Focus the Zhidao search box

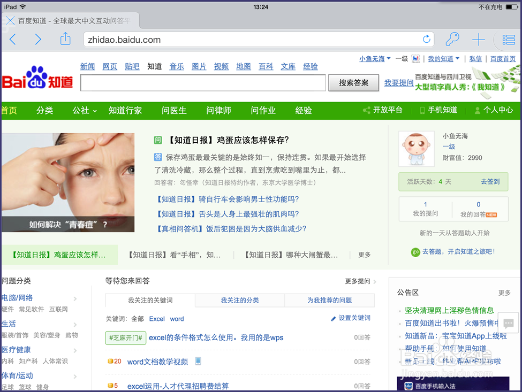[203, 83]
